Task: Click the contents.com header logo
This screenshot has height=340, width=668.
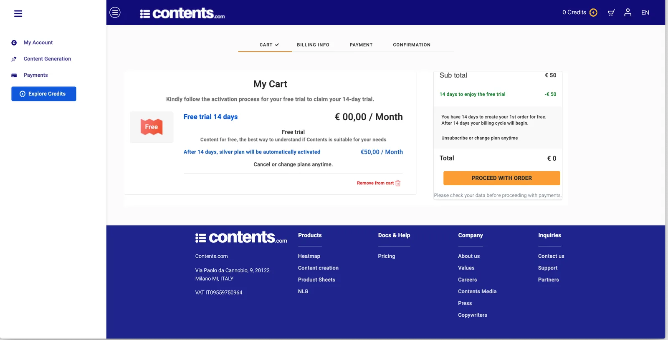Action: point(182,13)
